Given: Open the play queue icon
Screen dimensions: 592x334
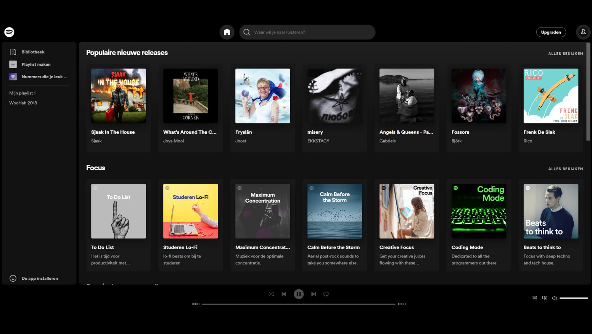Looking at the screenshot, I should pos(535,298).
